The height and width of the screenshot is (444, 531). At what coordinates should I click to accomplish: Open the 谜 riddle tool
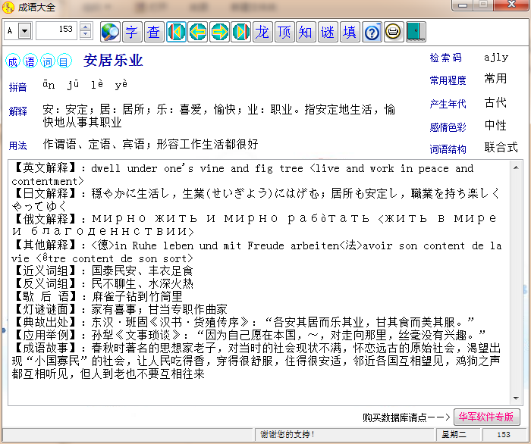tap(328, 32)
